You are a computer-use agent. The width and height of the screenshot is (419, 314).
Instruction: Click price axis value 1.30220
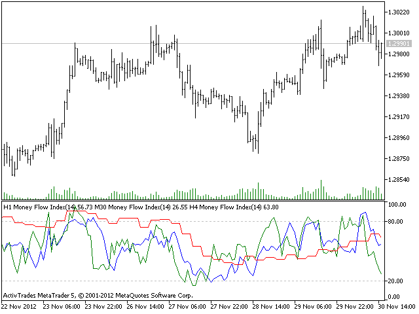[399, 12]
